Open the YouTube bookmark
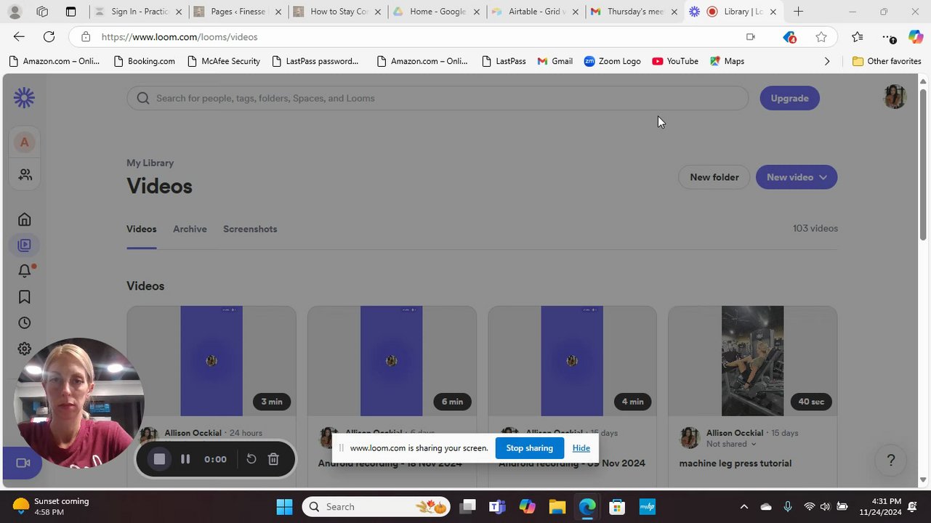Viewport: 931px width, 523px height. coord(674,62)
